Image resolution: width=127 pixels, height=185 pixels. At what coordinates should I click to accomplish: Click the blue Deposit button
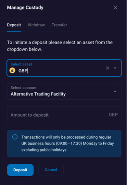[x=21, y=170]
